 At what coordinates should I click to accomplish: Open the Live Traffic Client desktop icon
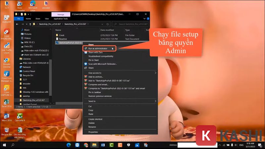point(7,48)
